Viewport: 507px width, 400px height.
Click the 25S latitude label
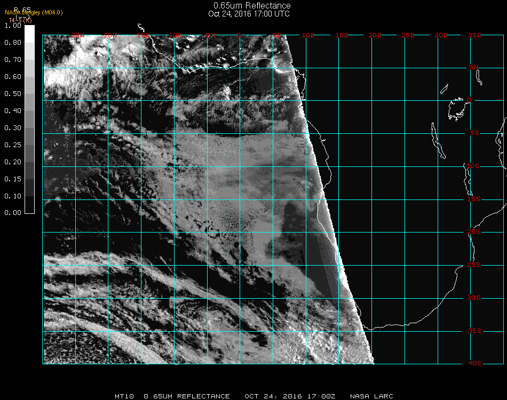[474, 265]
